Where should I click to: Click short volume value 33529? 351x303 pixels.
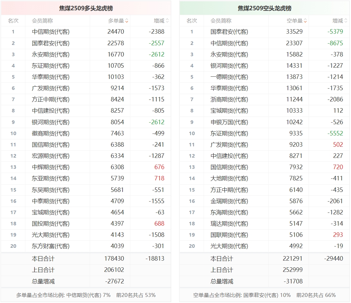click(294, 32)
